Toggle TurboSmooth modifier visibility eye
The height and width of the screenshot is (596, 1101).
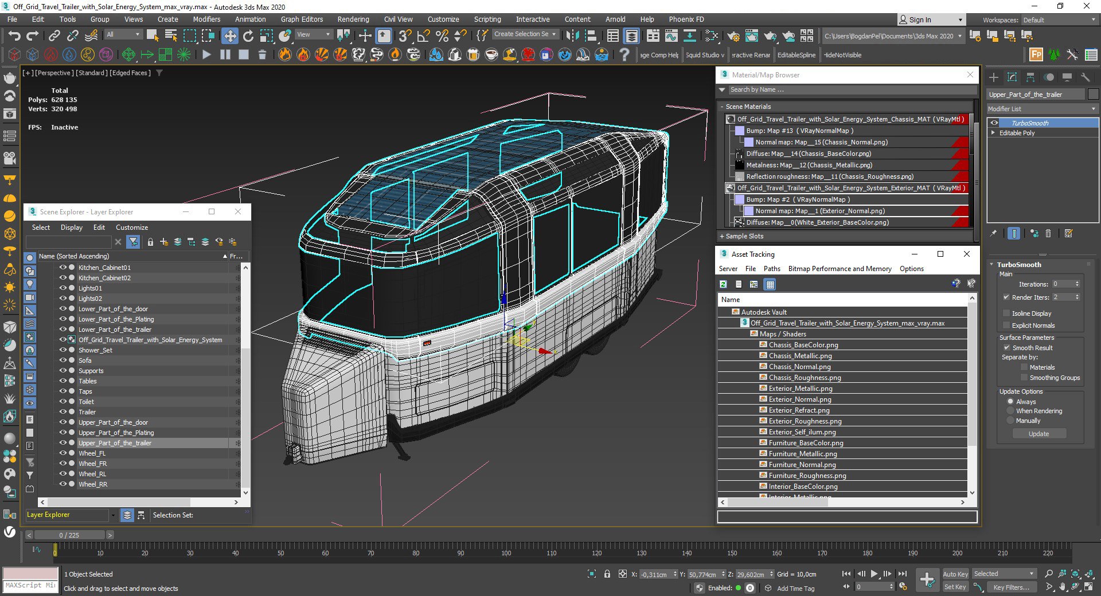point(994,123)
